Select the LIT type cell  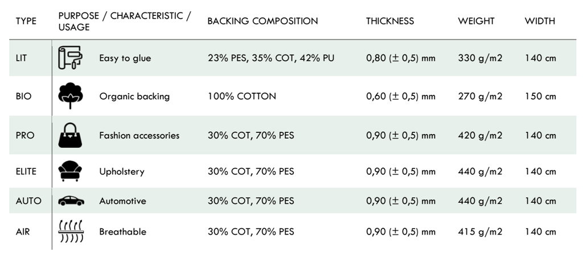click(x=21, y=58)
